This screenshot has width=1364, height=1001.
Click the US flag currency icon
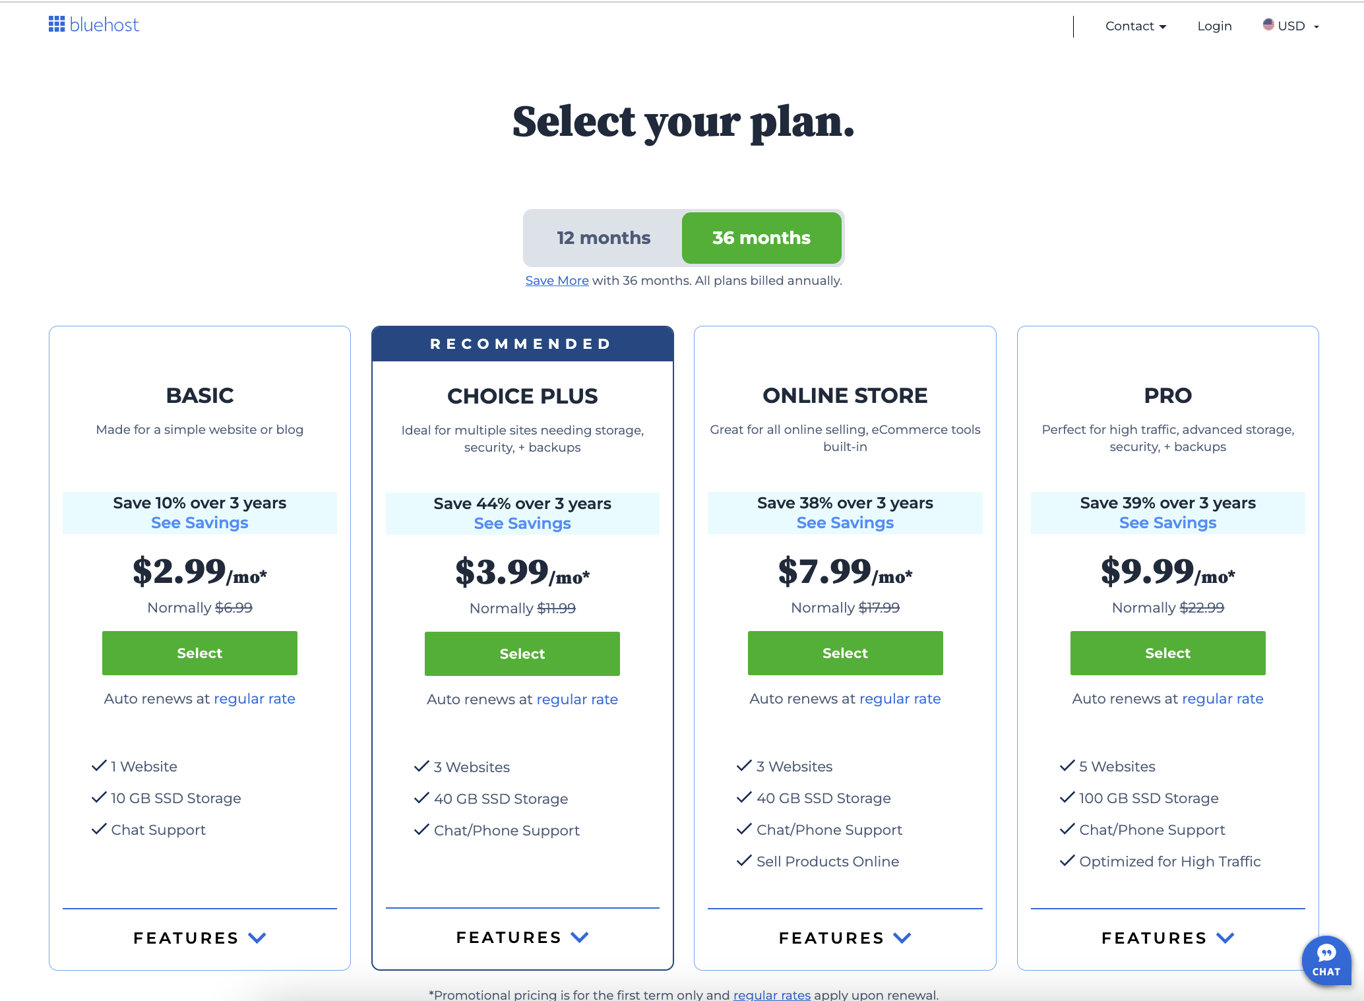point(1269,25)
